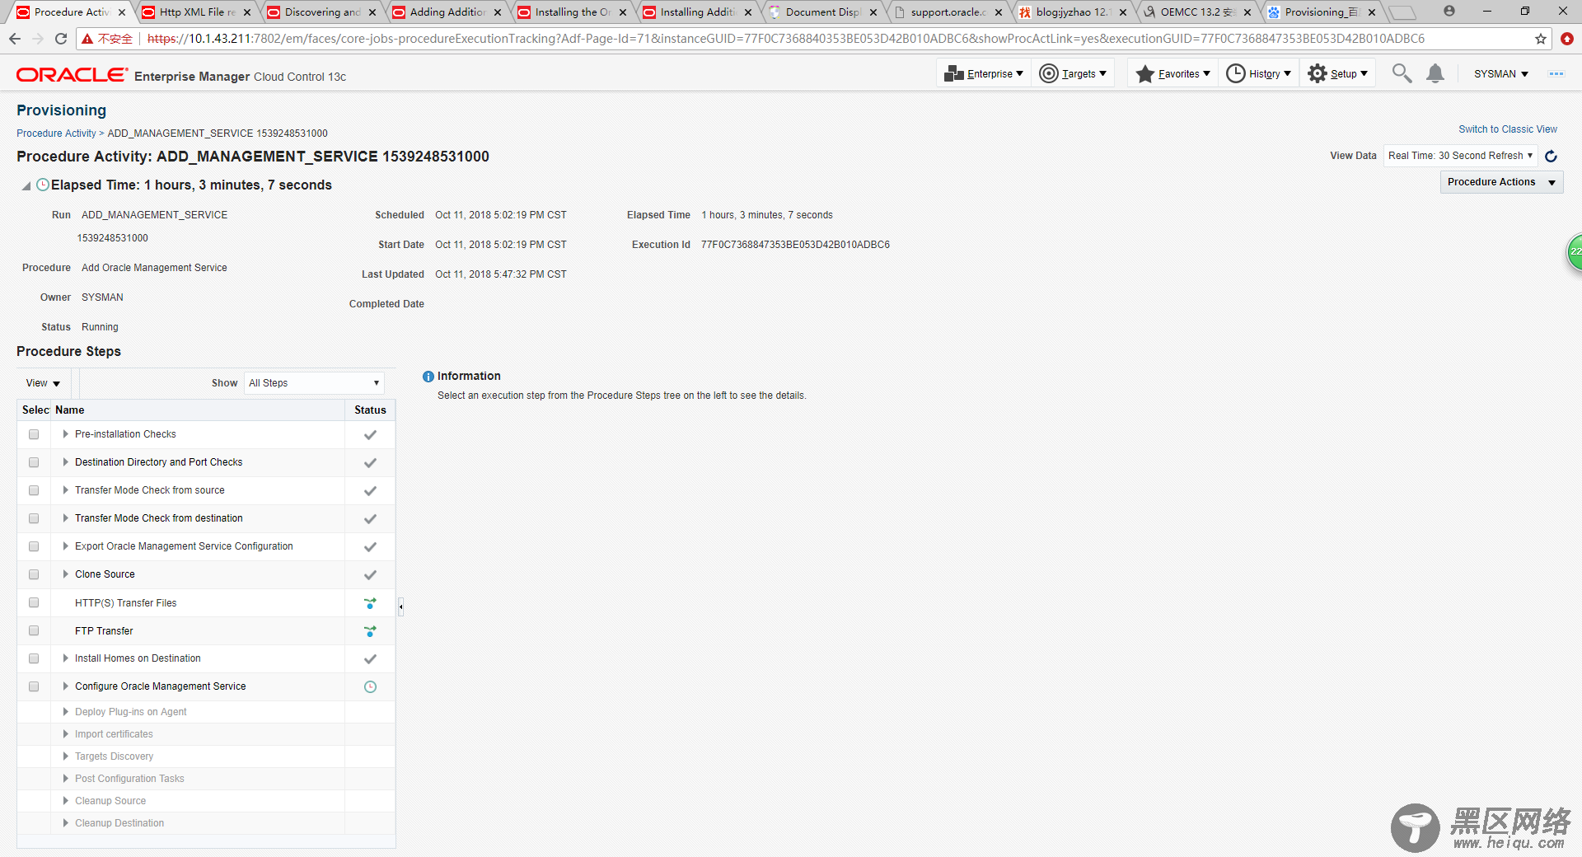The image size is (1582, 857).
Task: Expand the Install Homes on Destination step
Action: [x=65, y=658]
